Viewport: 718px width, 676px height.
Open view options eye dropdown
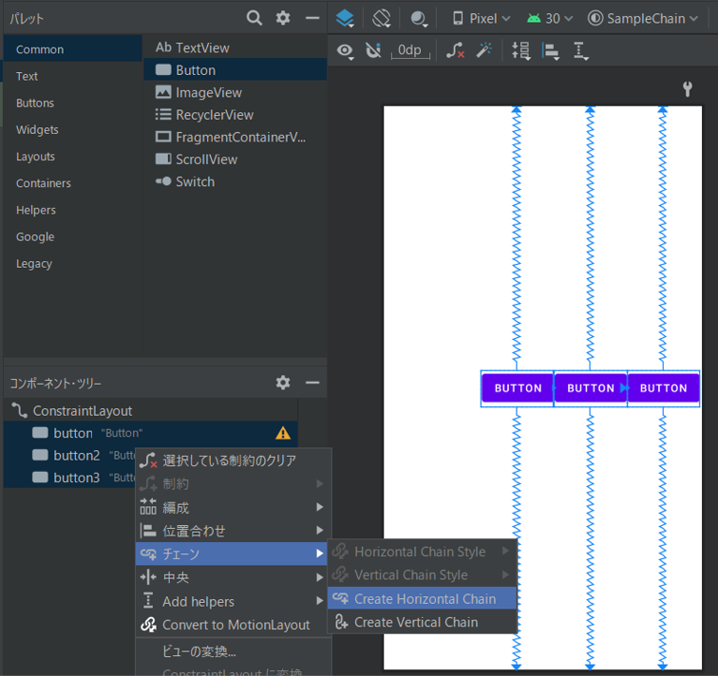(346, 51)
